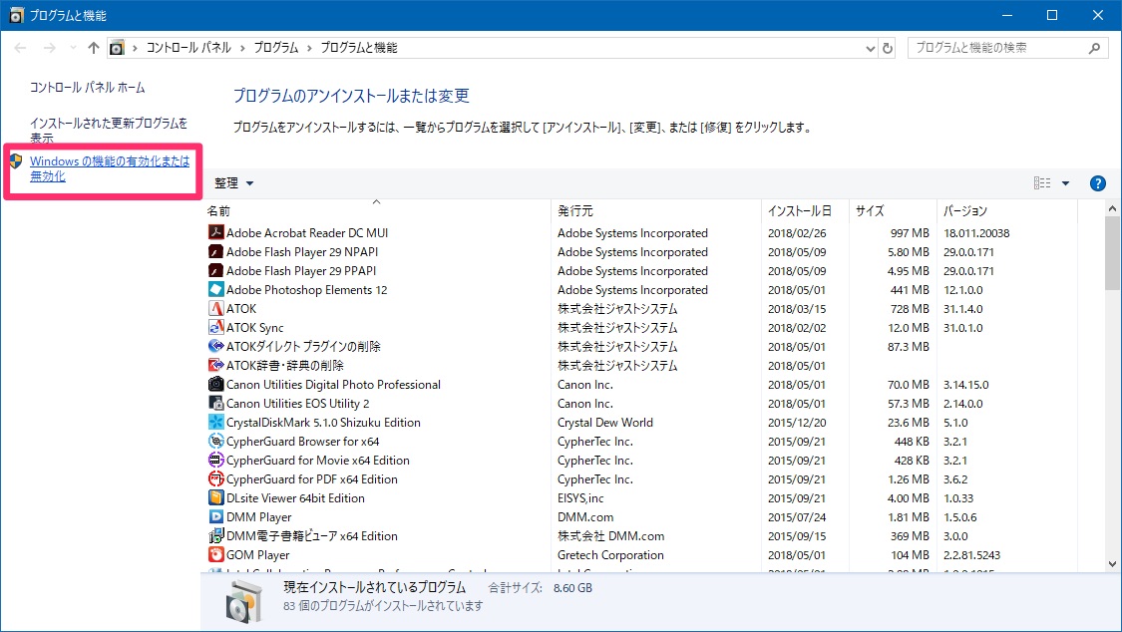
Task: Select Canon Utilities EOS Utility 2
Action: 297,403
